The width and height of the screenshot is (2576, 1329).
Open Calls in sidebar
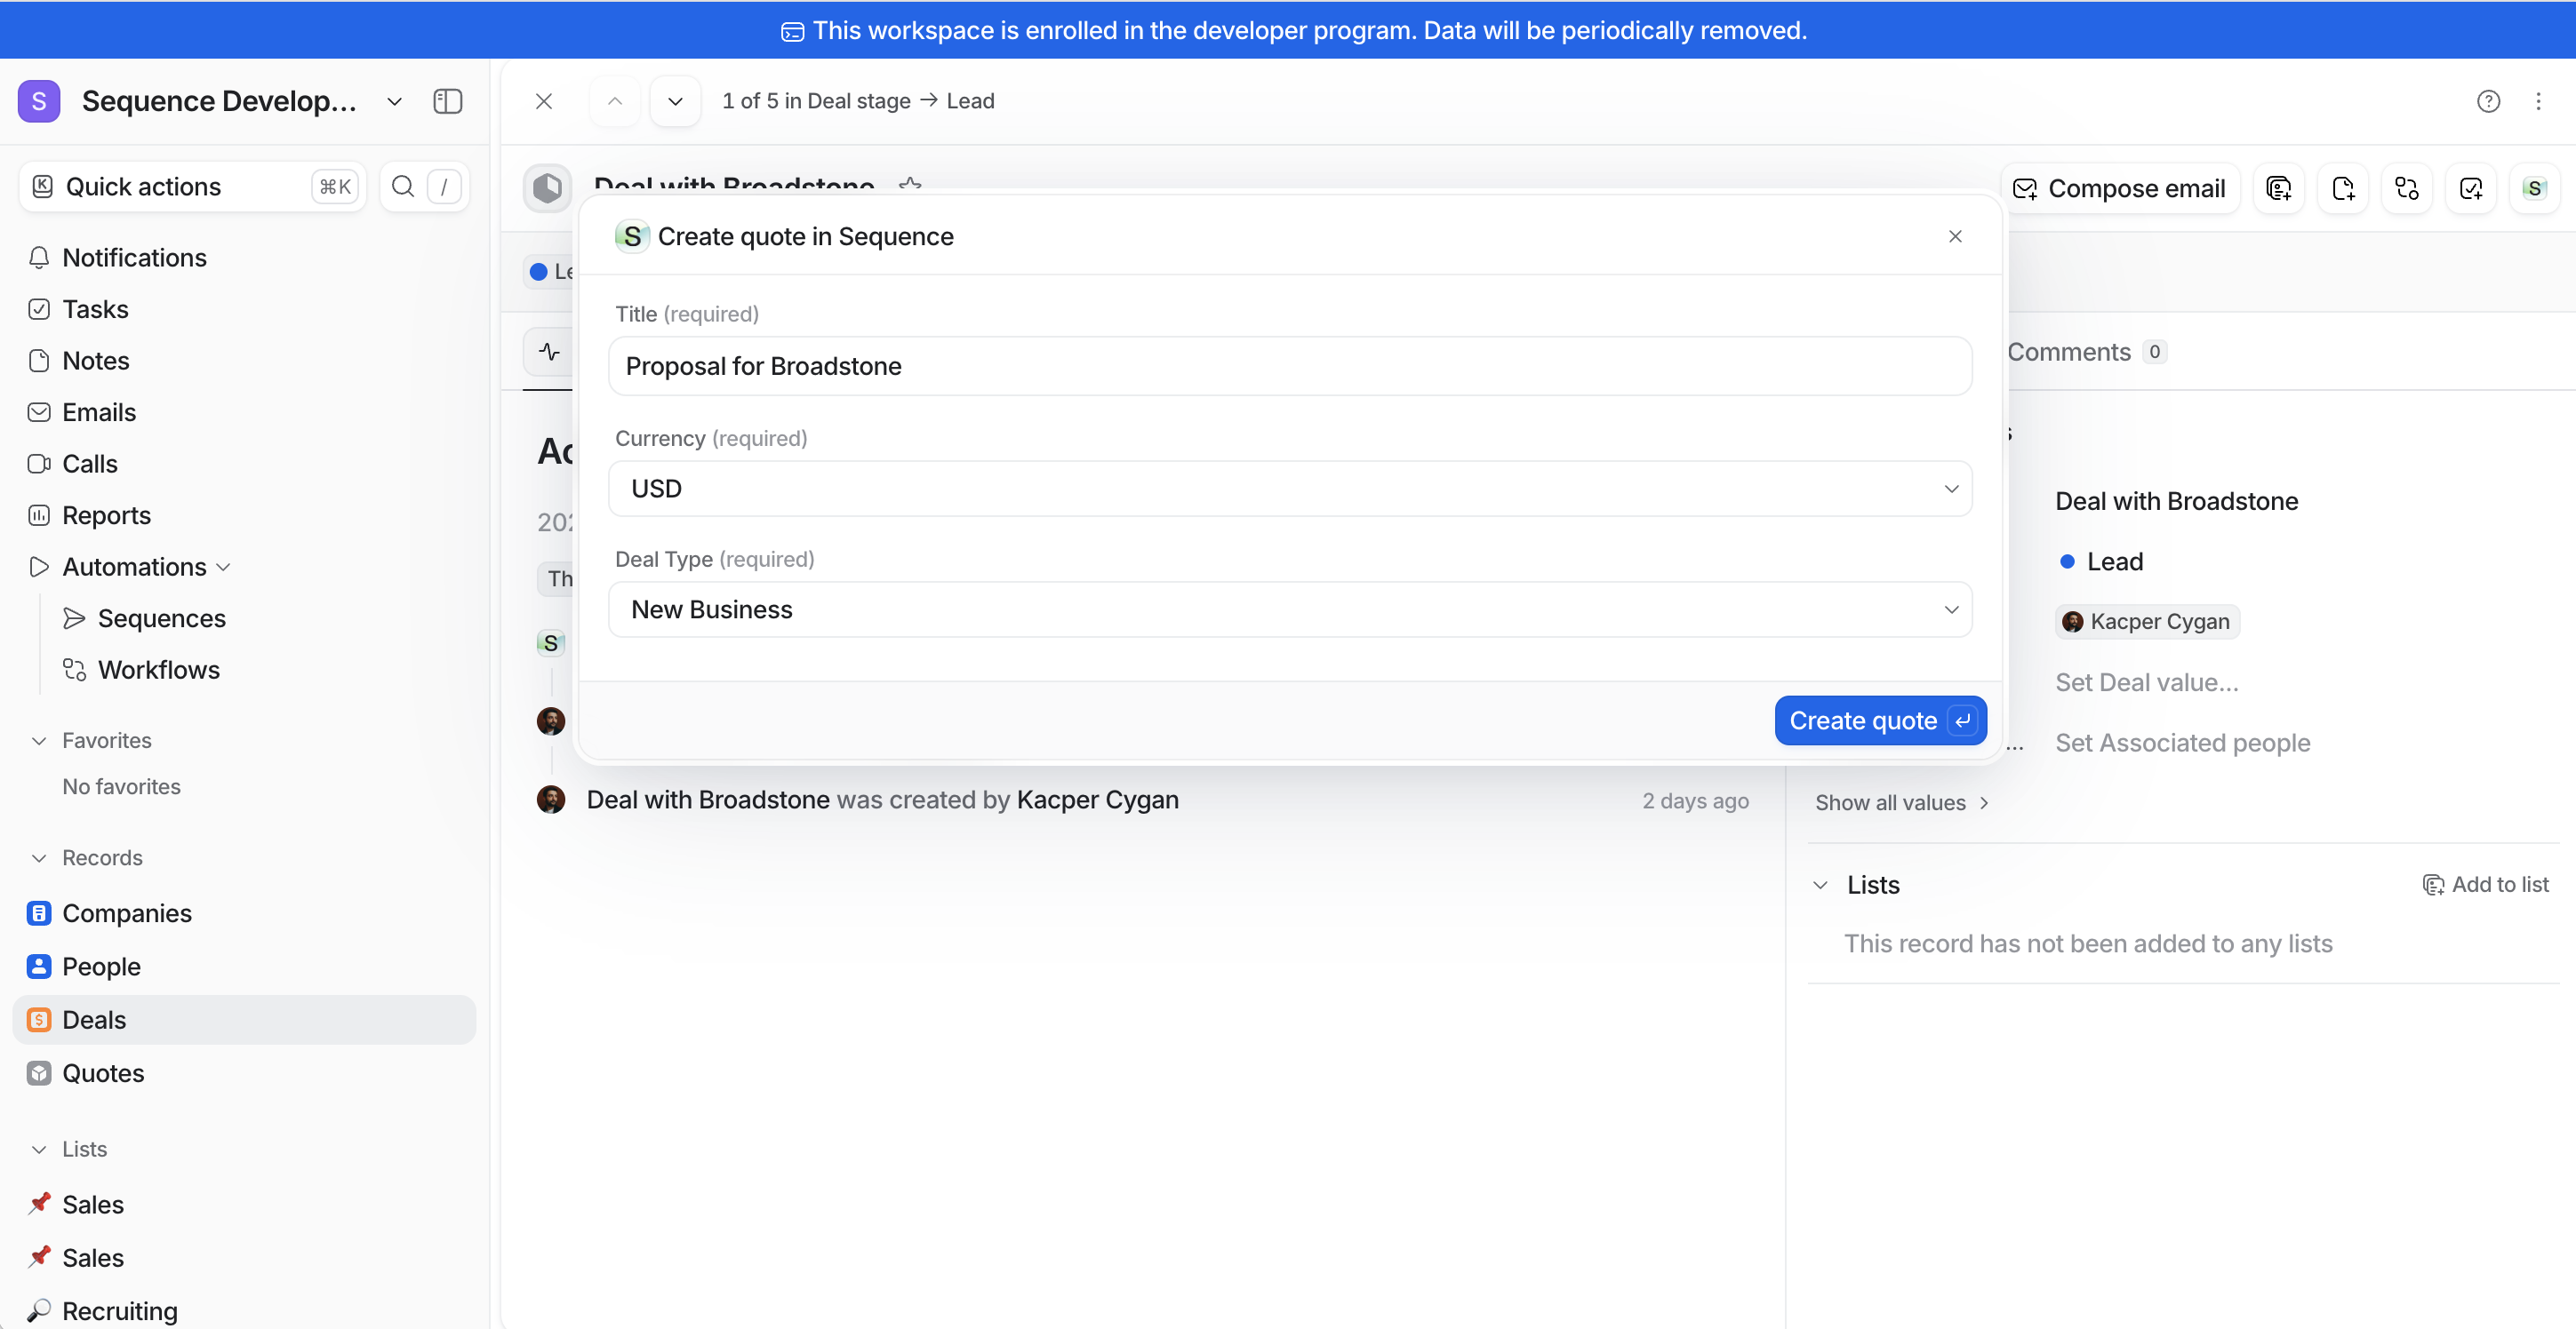click(x=89, y=464)
